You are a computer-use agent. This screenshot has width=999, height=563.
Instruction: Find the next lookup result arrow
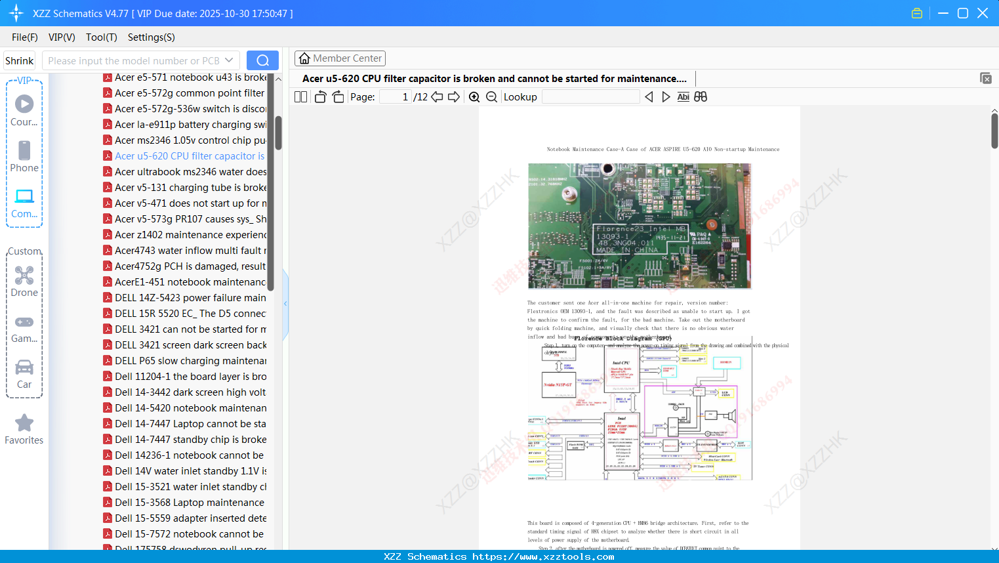(666, 97)
